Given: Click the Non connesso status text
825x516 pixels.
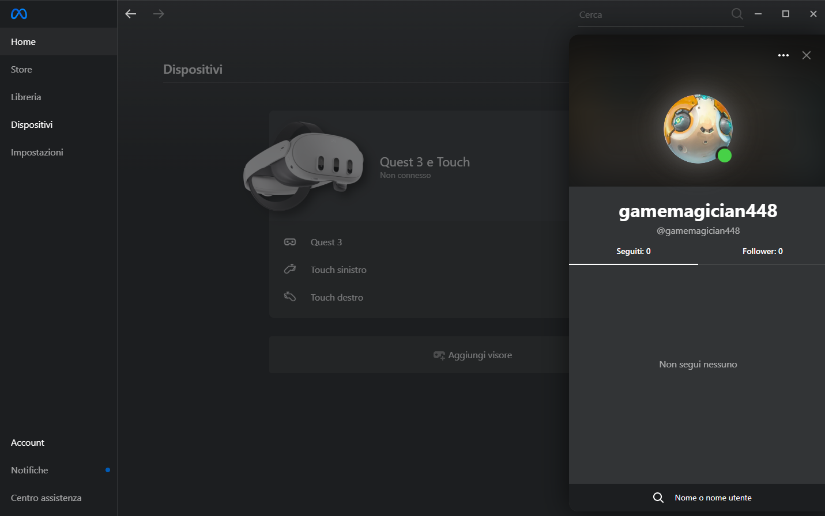Looking at the screenshot, I should [405, 175].
